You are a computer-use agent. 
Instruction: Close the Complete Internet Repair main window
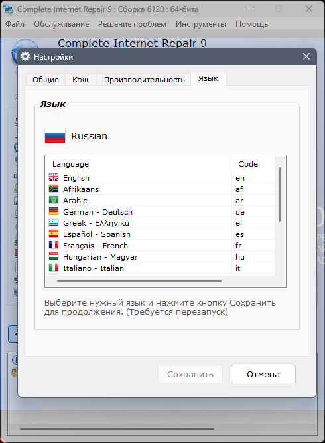[x=309, y=9]
